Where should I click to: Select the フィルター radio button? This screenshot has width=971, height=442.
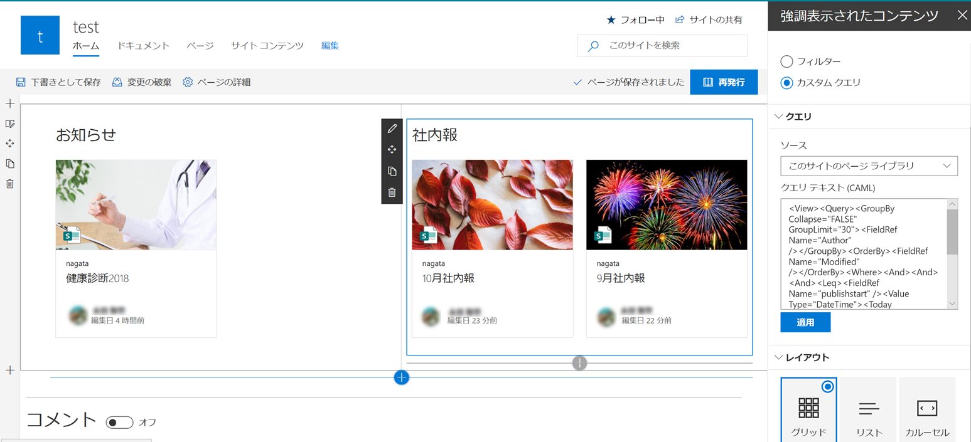click(x=786, y=61)
